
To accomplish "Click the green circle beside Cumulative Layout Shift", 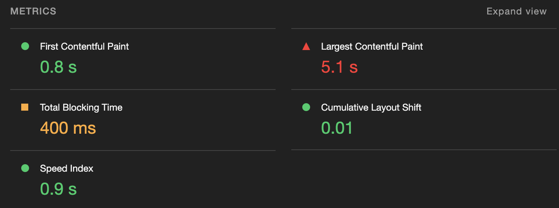I will pos(306,108).
